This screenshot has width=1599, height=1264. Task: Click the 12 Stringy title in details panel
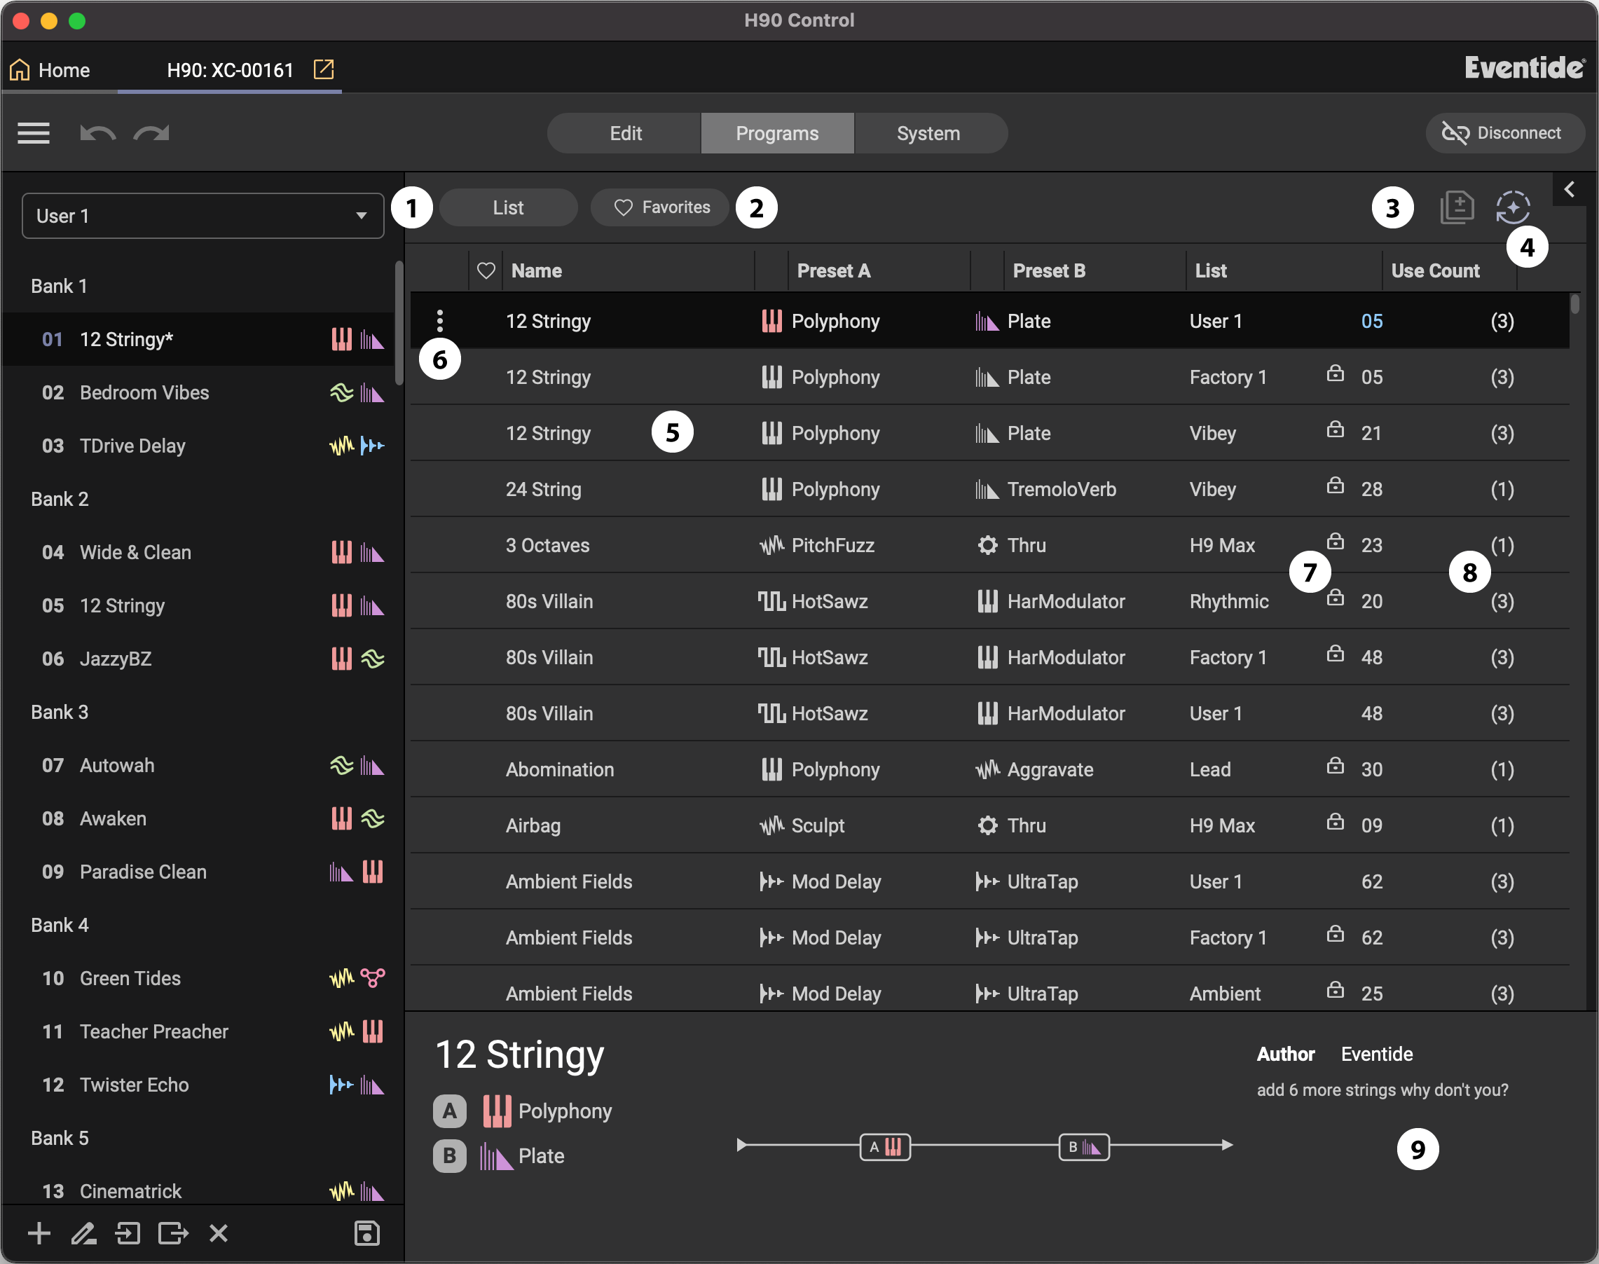pos(519,1055)
